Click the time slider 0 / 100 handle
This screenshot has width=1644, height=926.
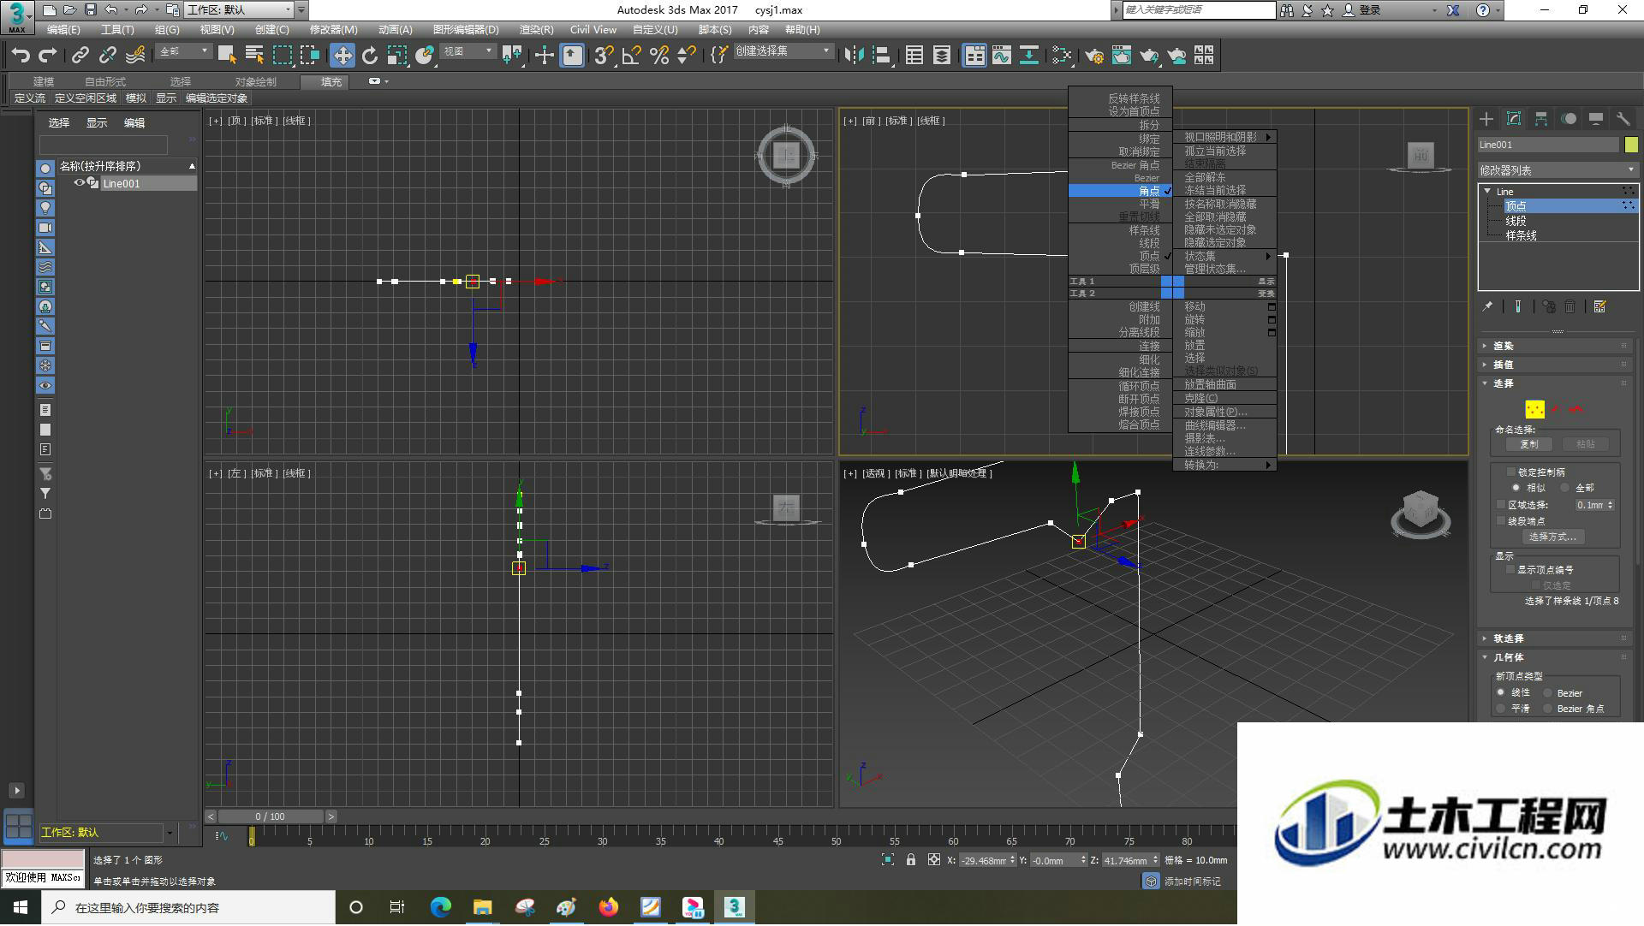[271, 816]
